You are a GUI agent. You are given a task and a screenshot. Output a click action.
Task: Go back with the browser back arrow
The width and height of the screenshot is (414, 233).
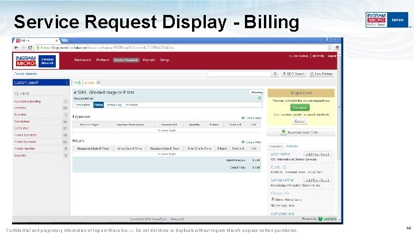(16, 48)
